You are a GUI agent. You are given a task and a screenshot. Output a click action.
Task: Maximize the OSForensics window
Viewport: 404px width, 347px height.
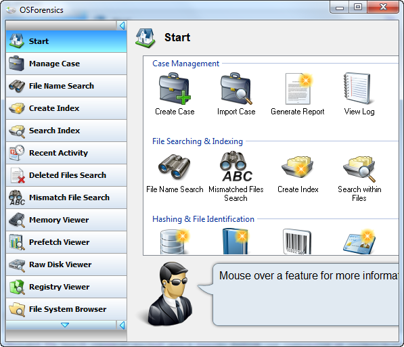[x=358, y=7]
